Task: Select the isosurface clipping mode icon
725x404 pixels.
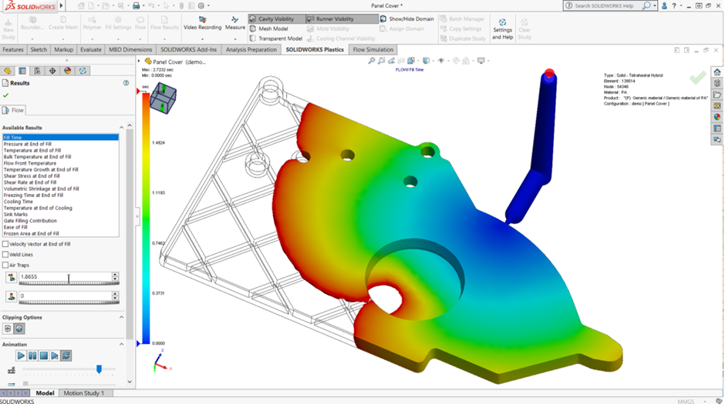Action: 19,329
